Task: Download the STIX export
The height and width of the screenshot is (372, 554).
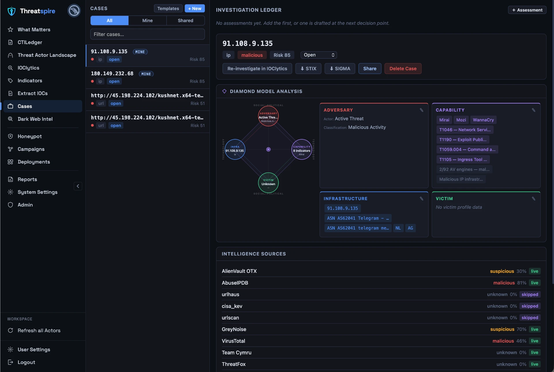Action: [x=308, y=69]
